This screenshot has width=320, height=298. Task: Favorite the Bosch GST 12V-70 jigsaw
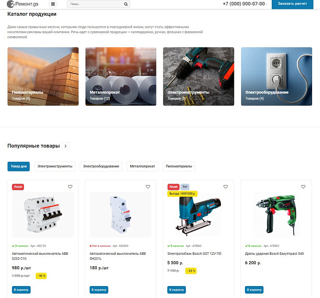226,187
